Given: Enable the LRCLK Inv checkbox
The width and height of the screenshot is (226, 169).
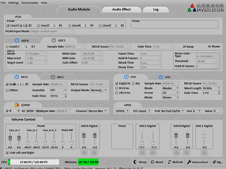Looking at the screenshot, I should 117,93.
